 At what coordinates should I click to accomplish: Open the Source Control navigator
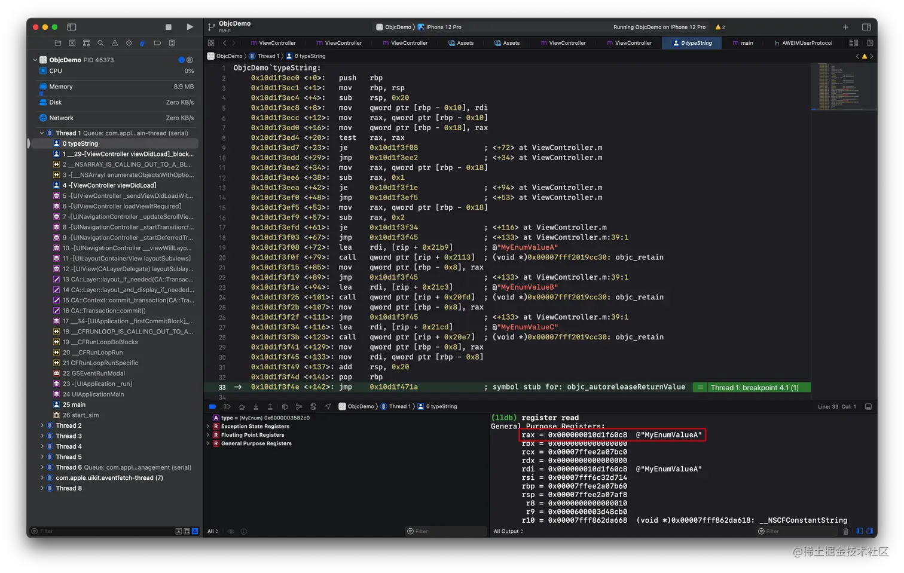click(x=72, y=43)
